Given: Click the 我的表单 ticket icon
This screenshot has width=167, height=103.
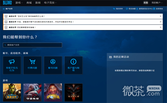Looking at the screenshot, I should 114,9.
